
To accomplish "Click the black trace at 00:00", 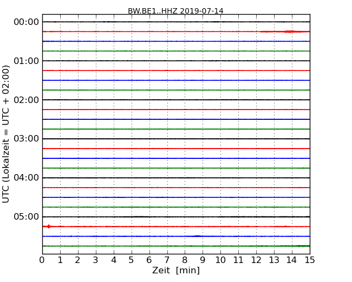I will coord(176,22).
